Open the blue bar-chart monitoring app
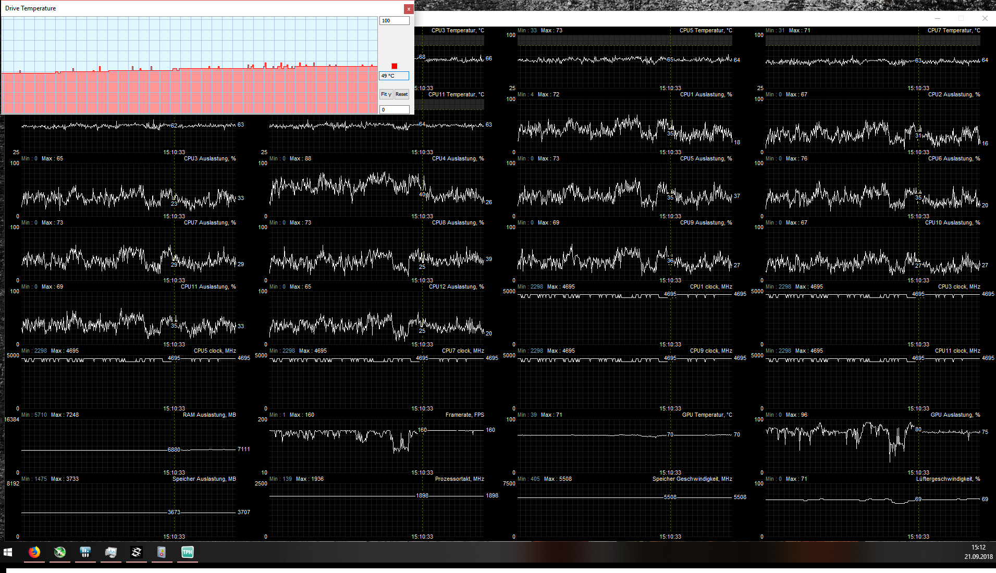 click(x=85, y=552)
